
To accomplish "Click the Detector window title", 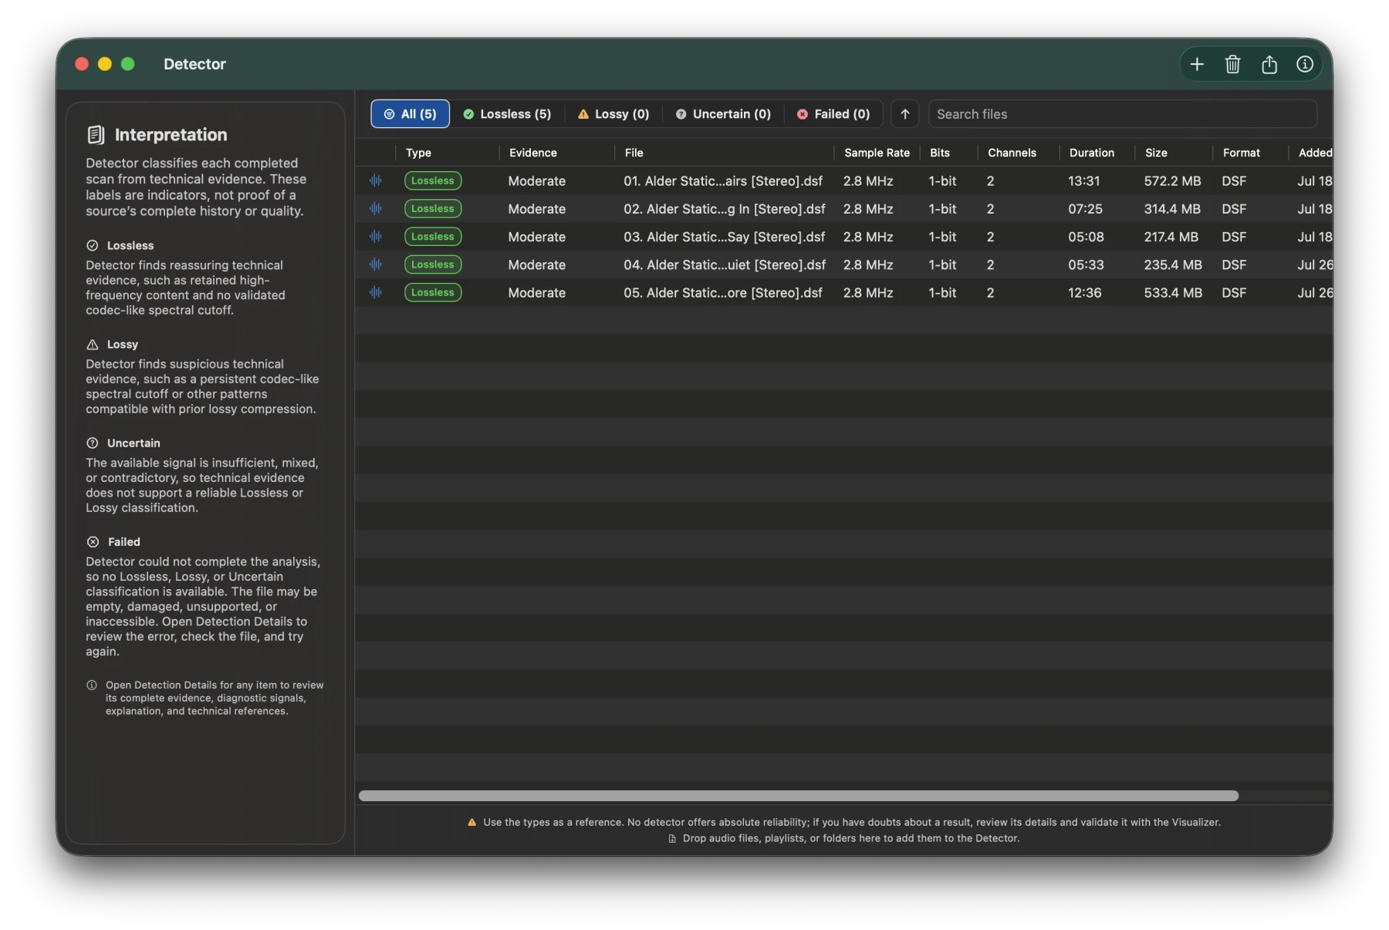I will [x=194, y=64].
